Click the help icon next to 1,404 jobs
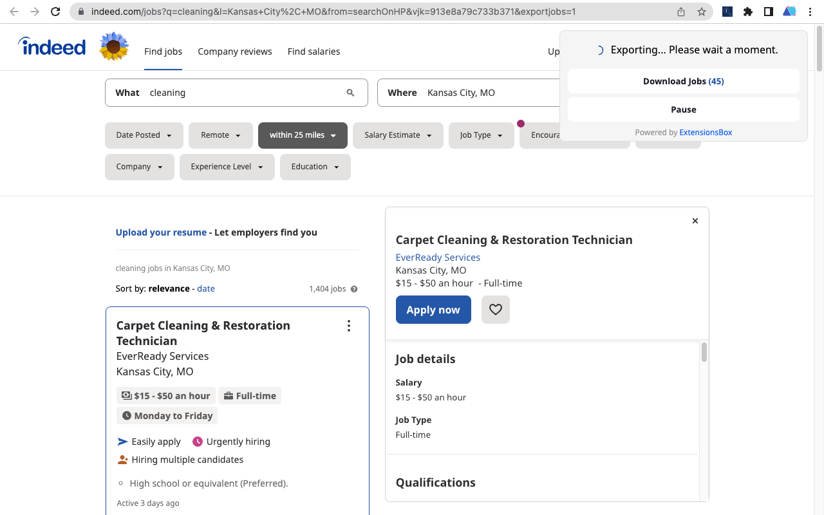This screenshot has width=824, height=515. coord(354,289)
